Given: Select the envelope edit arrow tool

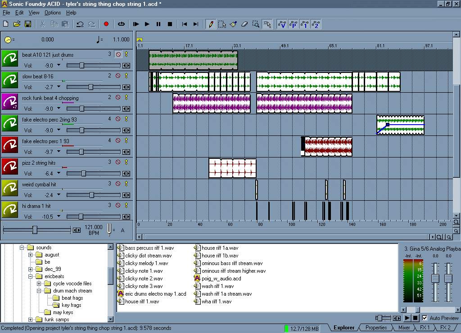Looking at the screenshot, I should [267, 24].
